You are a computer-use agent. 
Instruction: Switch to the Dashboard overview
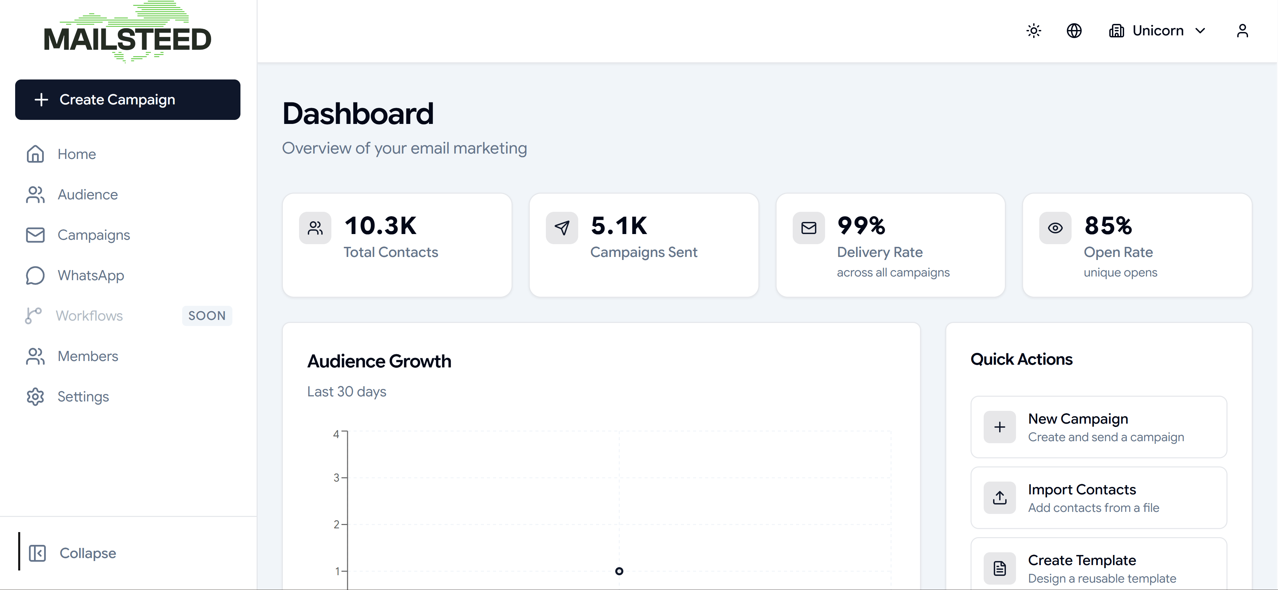358,113
